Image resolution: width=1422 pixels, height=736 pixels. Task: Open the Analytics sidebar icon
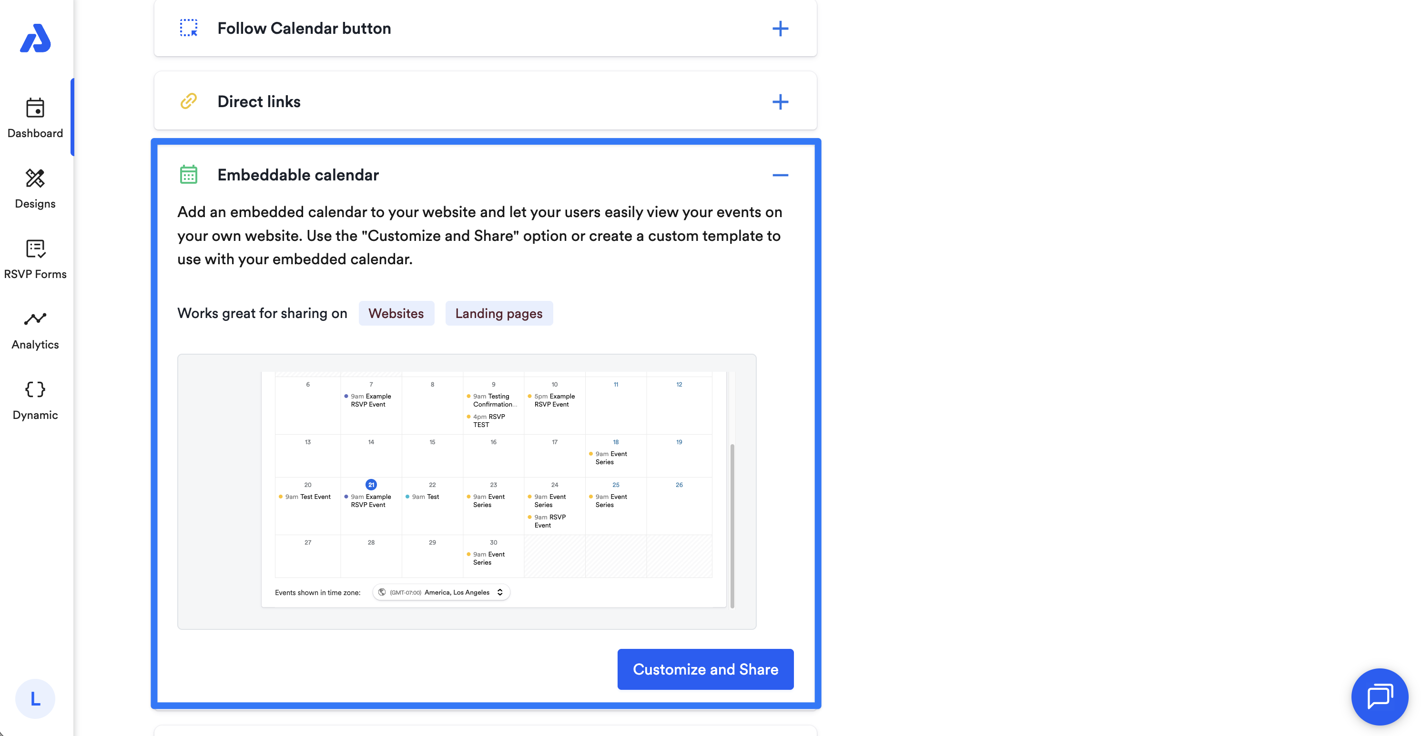click(x=35, y=319)
